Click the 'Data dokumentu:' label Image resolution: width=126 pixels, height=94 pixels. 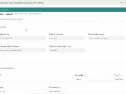point(56,34)
